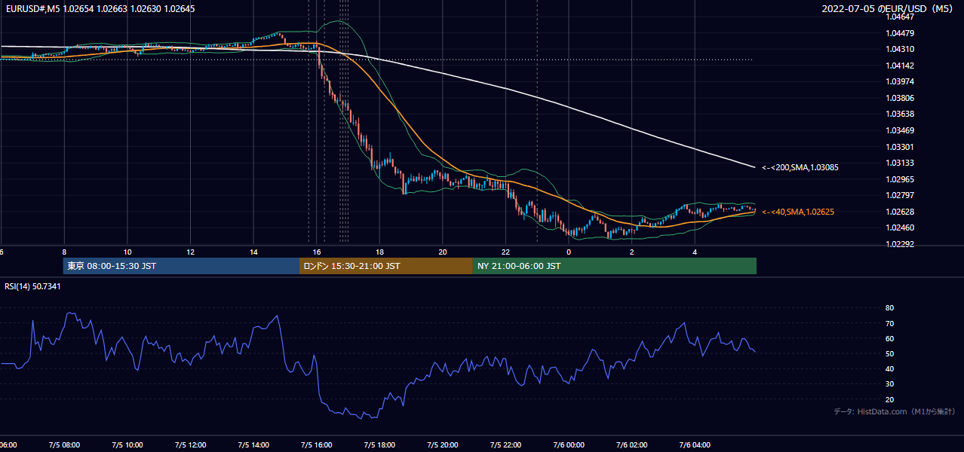
Task: Click price axis value 1.04479
Action: click(900, 33)
